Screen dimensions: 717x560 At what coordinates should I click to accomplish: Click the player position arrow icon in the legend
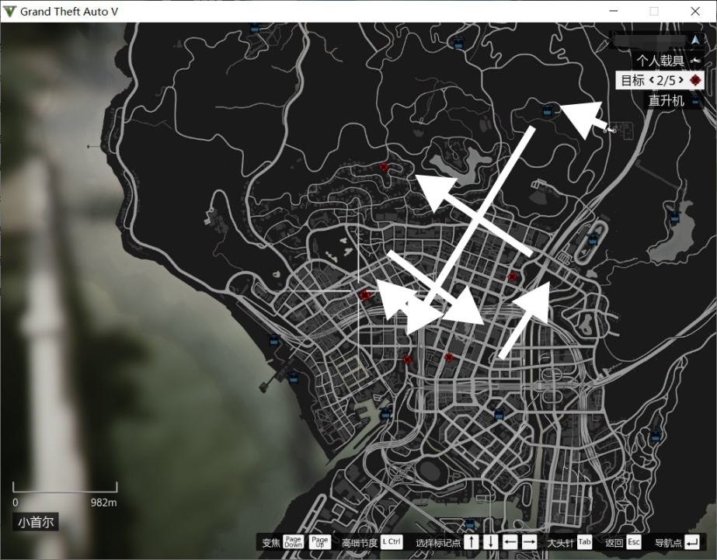[695, 40]
